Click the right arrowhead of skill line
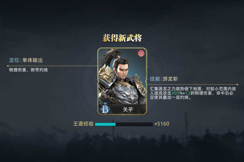The height and width of the screenshot is (162, 244). point(237,85)
